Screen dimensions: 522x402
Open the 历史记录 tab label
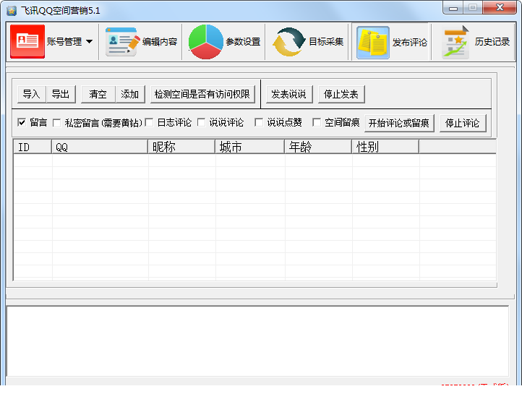492,42
